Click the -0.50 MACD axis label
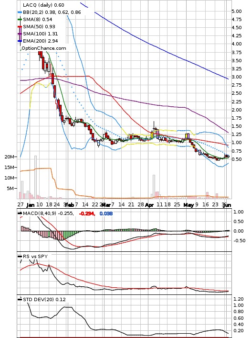Screen dimensions: 251x338 [240, 241]
